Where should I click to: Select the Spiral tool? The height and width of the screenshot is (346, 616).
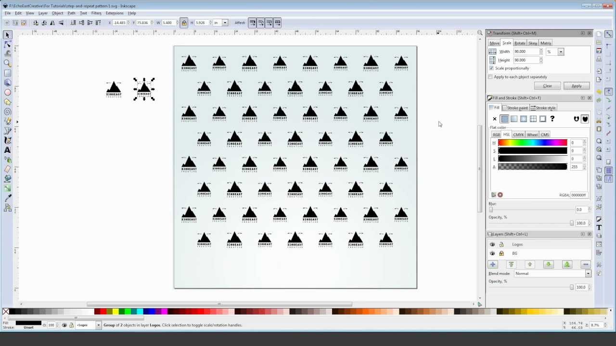tap(7, 111)
